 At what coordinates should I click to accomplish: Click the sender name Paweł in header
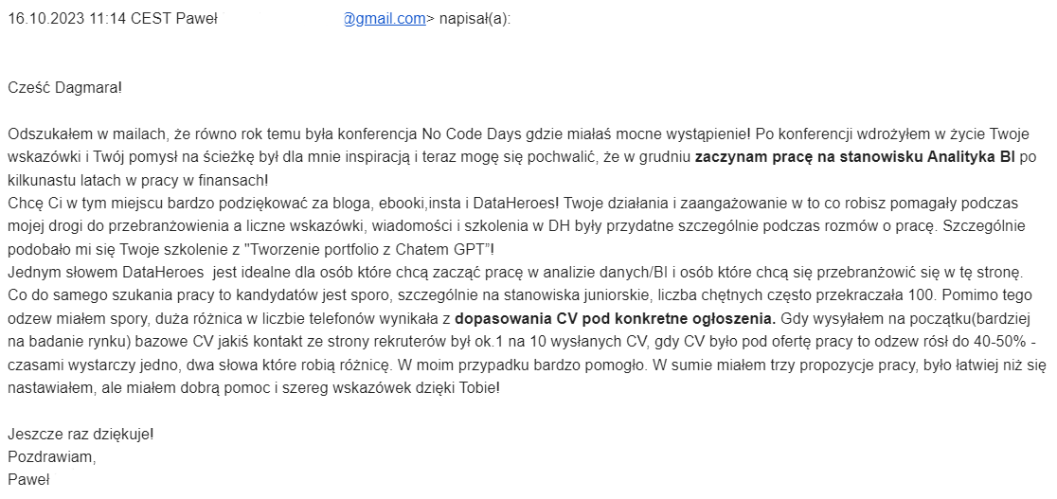196,19
